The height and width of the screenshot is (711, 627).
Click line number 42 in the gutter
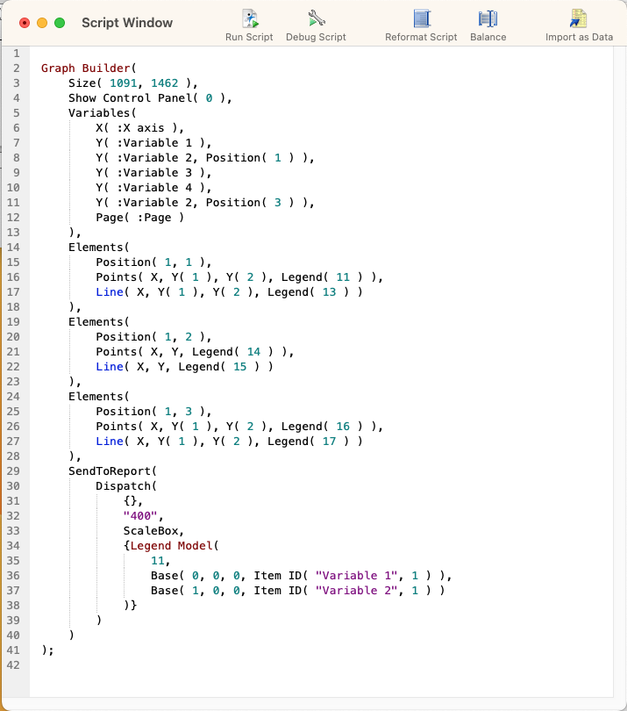[x=13, y=665]
